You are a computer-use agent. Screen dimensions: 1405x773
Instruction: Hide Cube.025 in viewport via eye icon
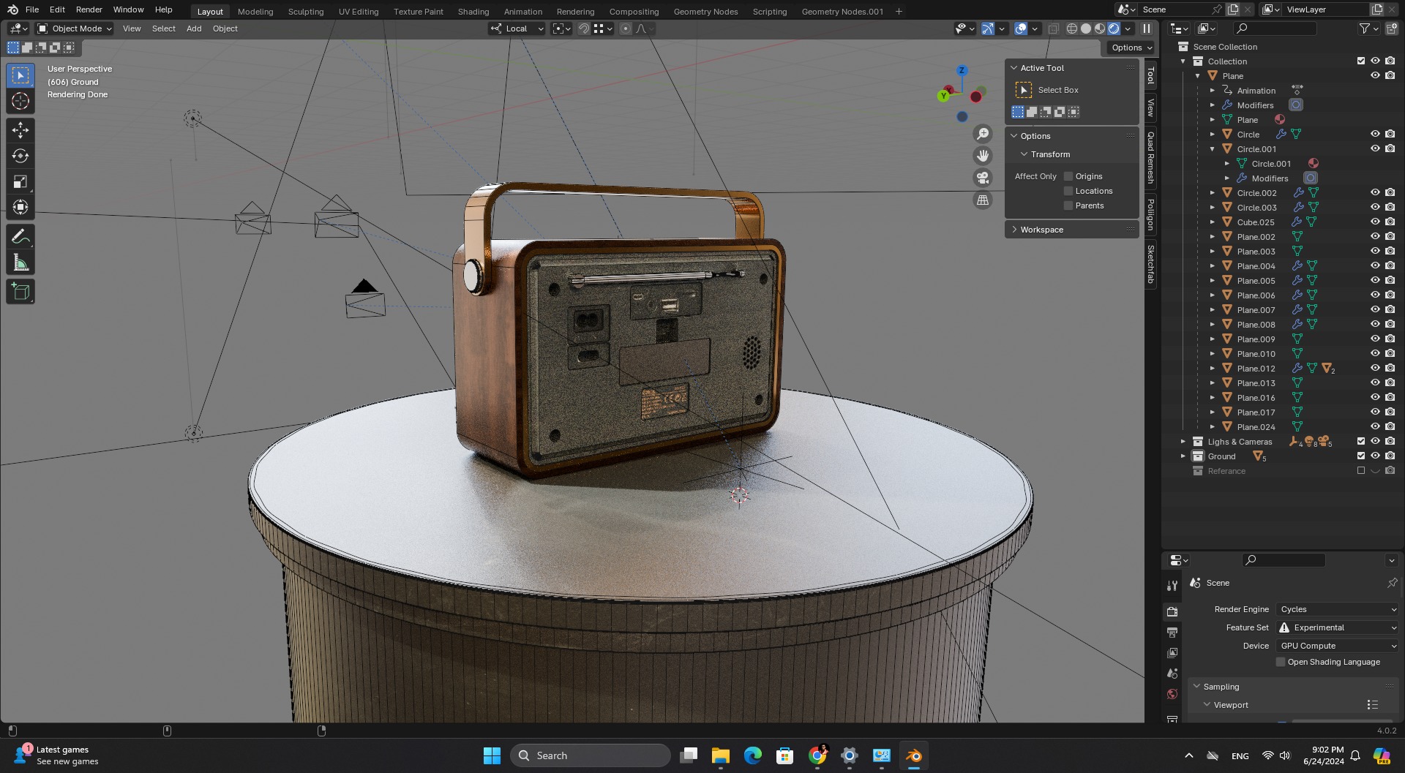[x=1375, y=222]
